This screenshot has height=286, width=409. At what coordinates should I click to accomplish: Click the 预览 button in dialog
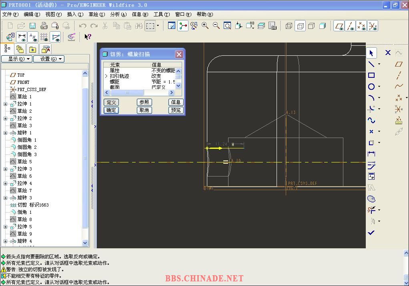(x=176, y=110)
